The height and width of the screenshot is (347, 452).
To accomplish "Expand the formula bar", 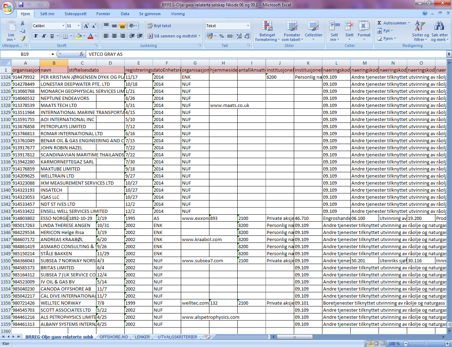I will tap(449, 54).
